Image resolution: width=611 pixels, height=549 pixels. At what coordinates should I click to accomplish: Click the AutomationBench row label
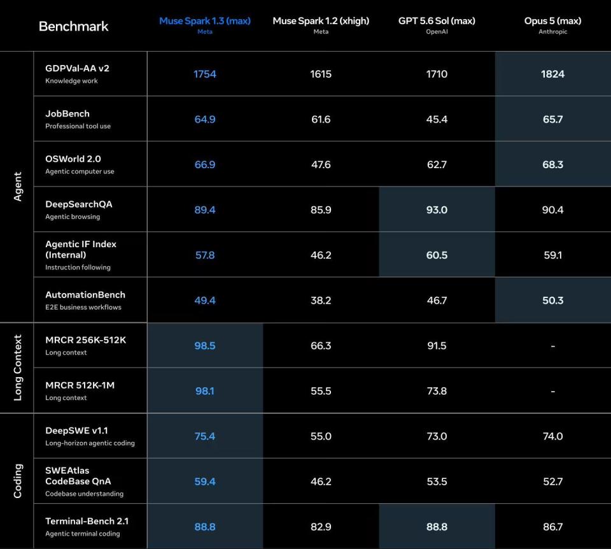tap(85, 295)
